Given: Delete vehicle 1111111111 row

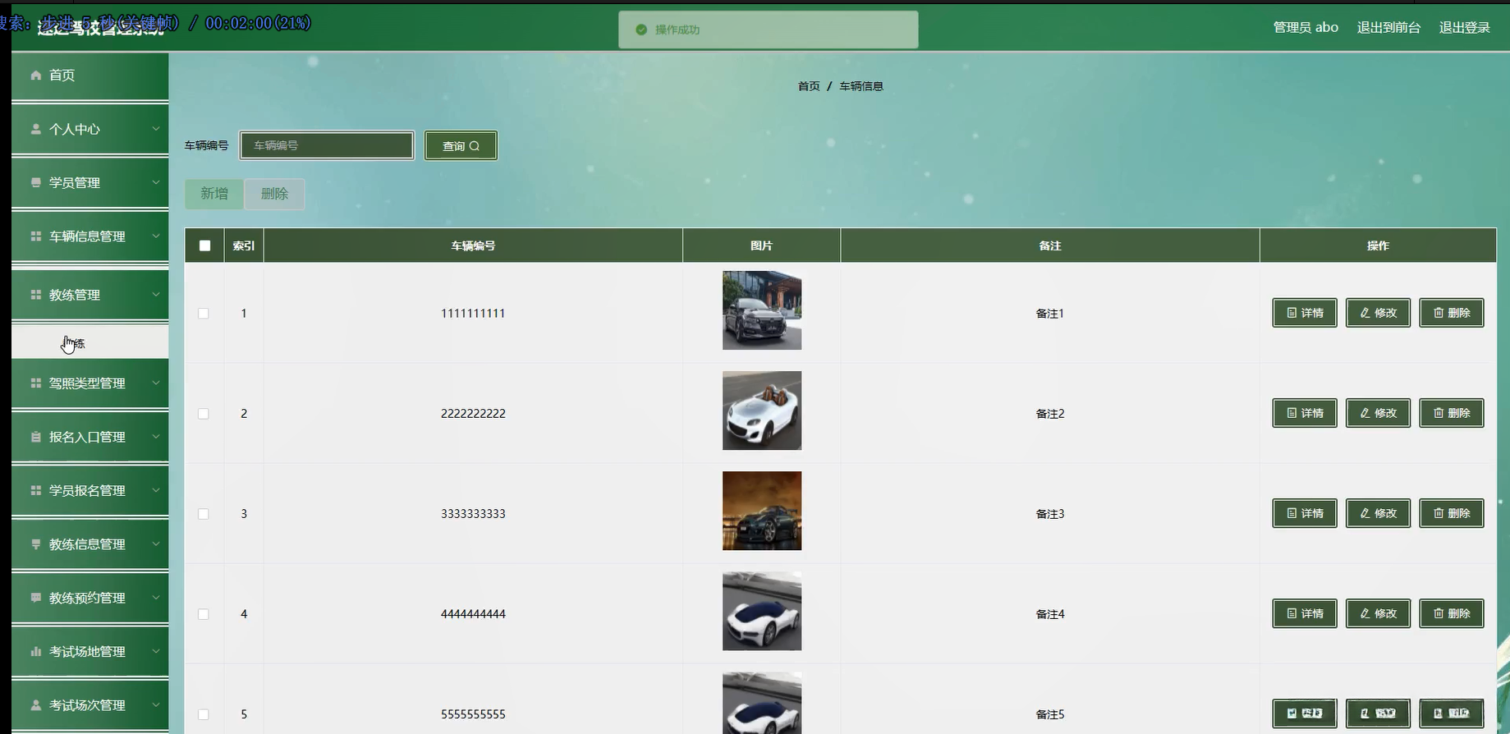Looking at the screenshot, I should click(x=1452, y=313).
